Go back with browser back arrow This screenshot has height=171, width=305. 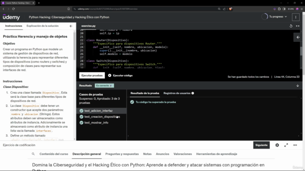[3, 9]
